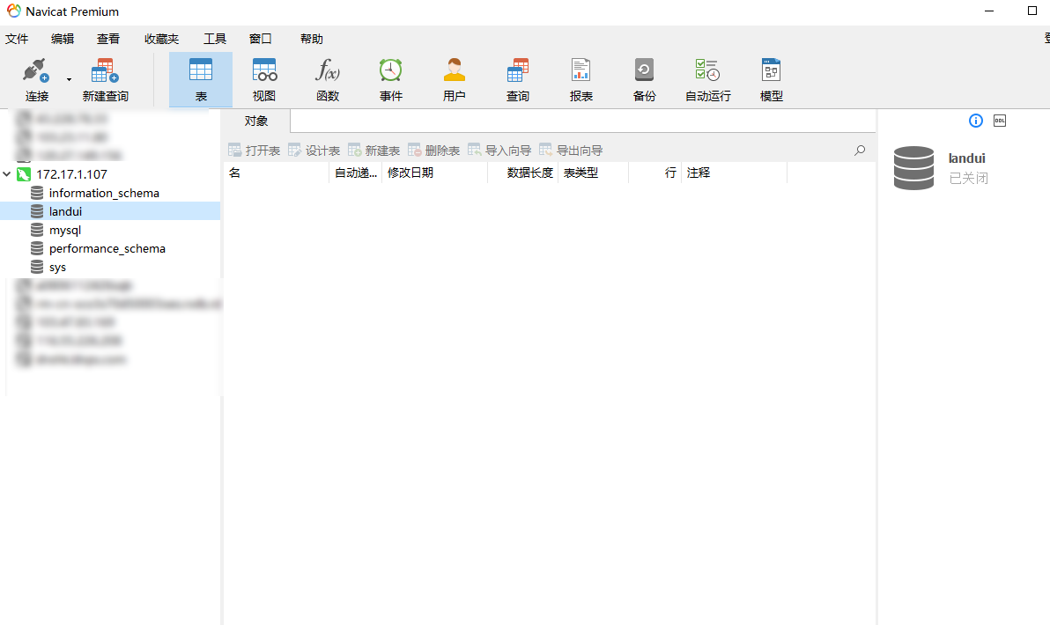The width and height of the screenshot is (1050, 625).
Task: Open the User (用户) management icon
Action: pos(455,72)
